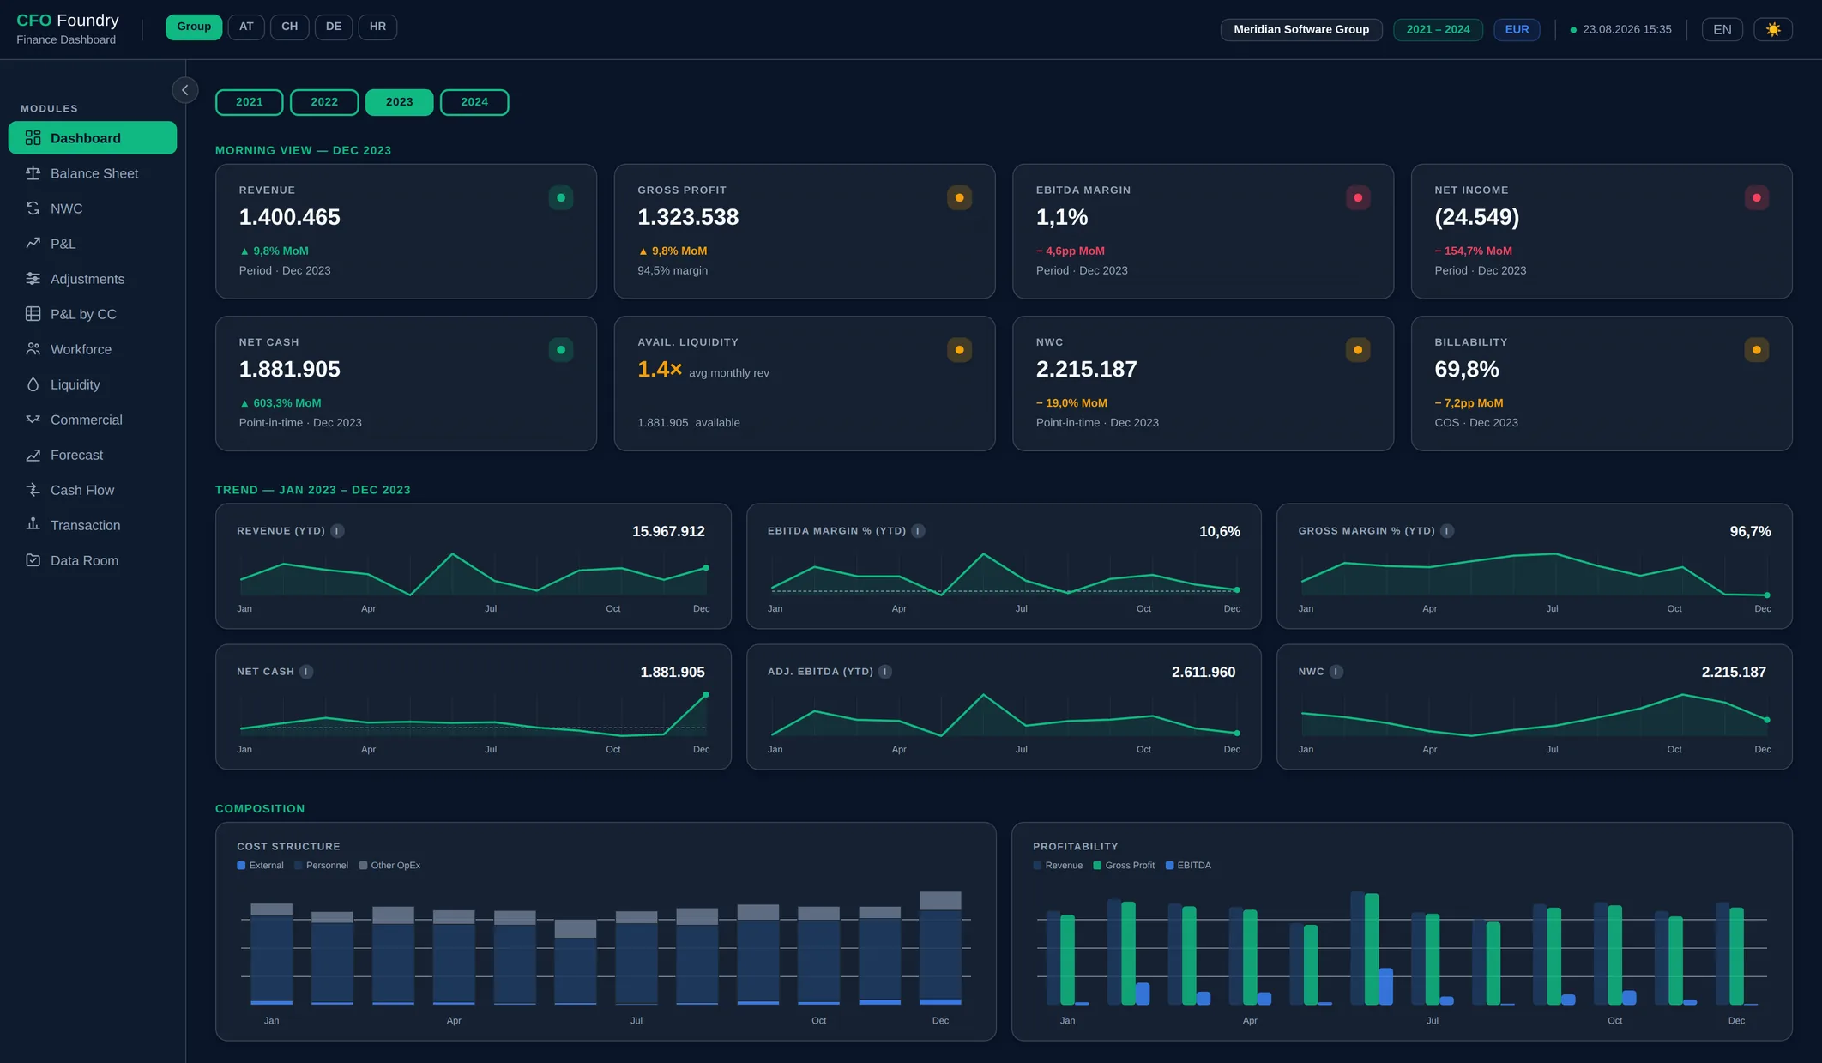This screenshot has height=1063, width=1822.
Task: Click amber status indicator on Gross Profit card
Action: pyautogui.click(x=959, y=198)
